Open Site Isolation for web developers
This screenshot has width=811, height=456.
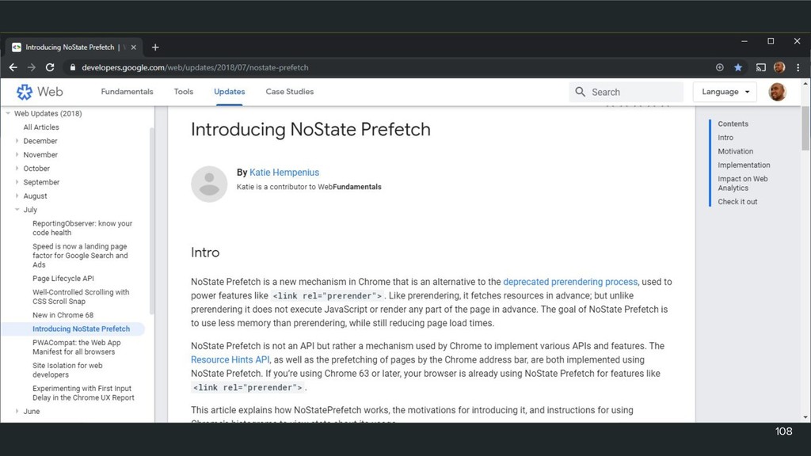click(x=67, y=370)
